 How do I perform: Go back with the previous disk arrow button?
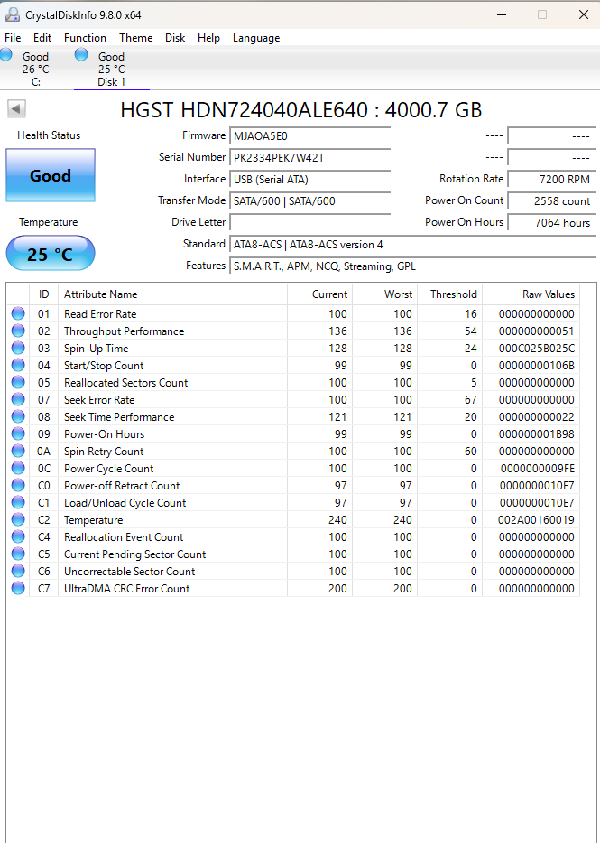(x=16, y=108)
